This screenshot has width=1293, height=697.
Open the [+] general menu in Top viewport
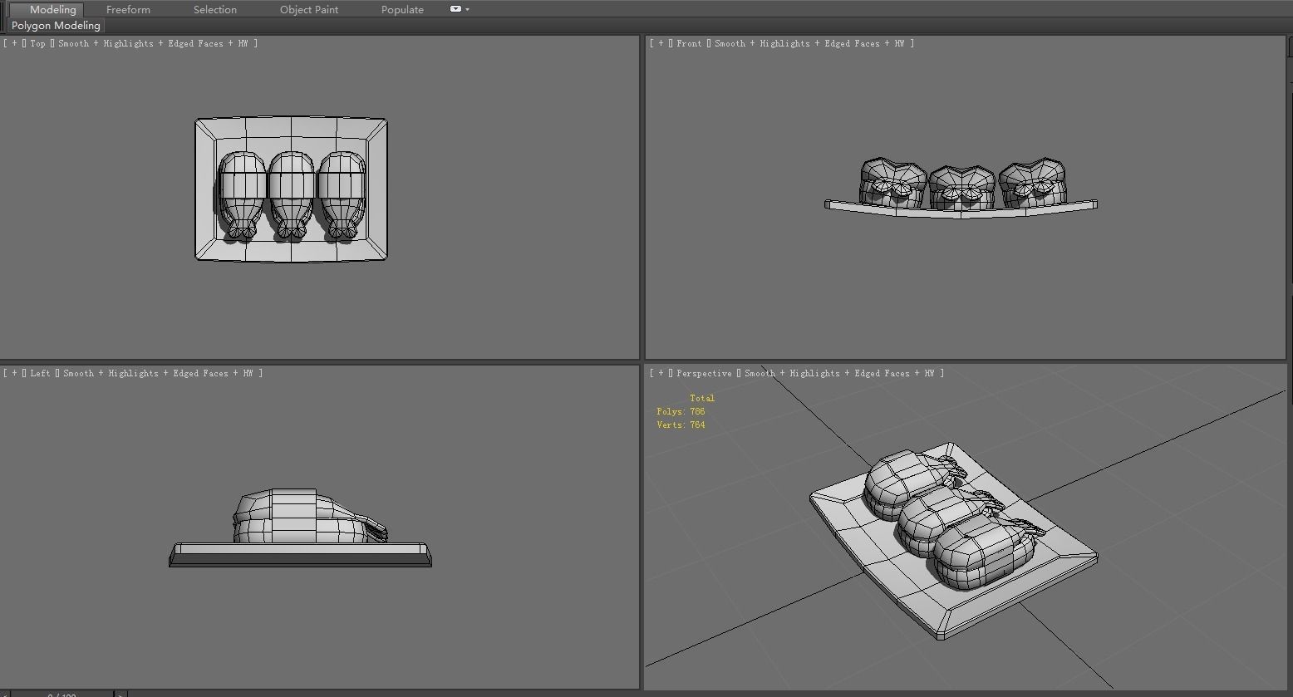pos(14,43)
